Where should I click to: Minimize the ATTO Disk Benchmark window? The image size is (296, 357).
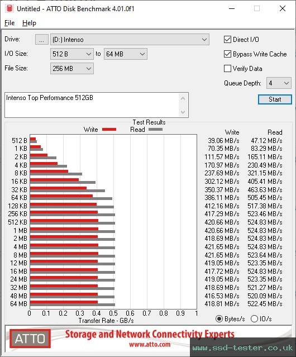232,8
